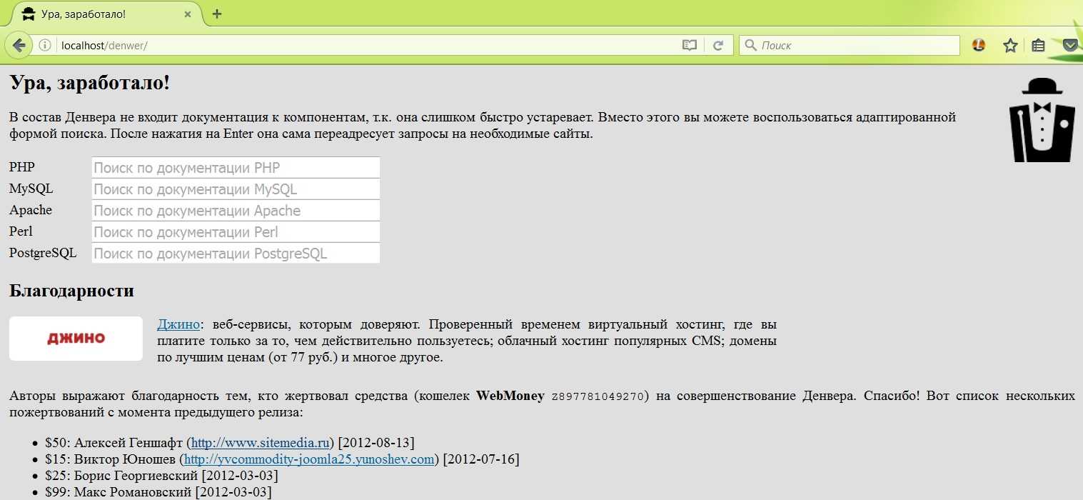Open the 'Джино' hyperlink
This screenshot has width=1083, height=500.
click(x=178, y=325)
